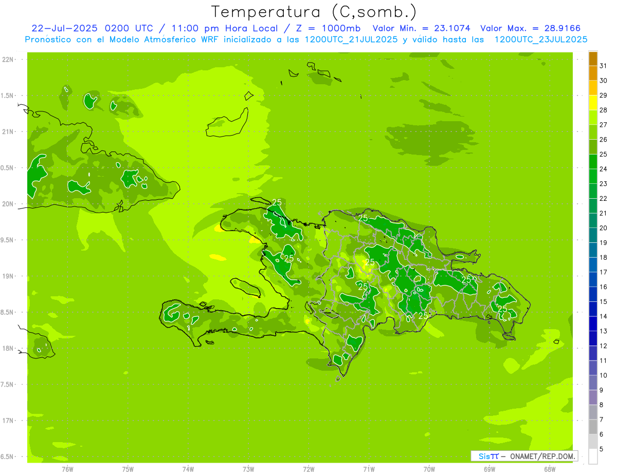
Task: Click the "68W" longitude label
Action: [x=550, y=469]
